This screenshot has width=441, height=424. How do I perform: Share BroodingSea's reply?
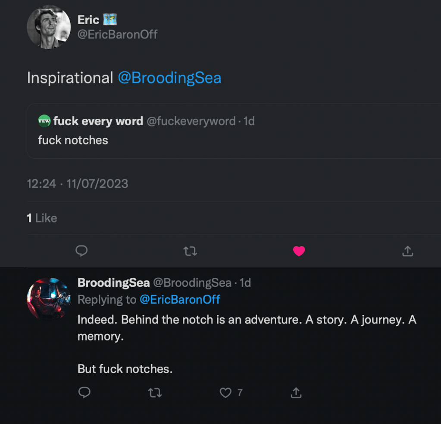[x=296, y=392]
